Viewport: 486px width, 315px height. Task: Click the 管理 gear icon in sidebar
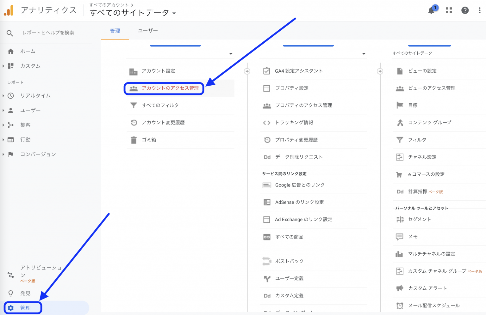point(11,308)
